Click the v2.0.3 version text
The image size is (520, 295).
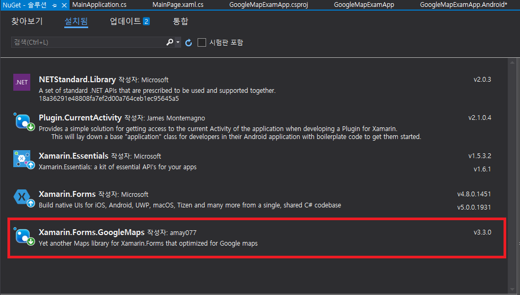pyautogui.click(x=482, y=80)
